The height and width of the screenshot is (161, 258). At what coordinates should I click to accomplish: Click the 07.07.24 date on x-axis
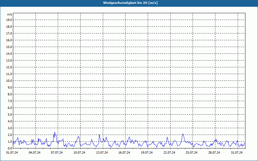point(57,153)
